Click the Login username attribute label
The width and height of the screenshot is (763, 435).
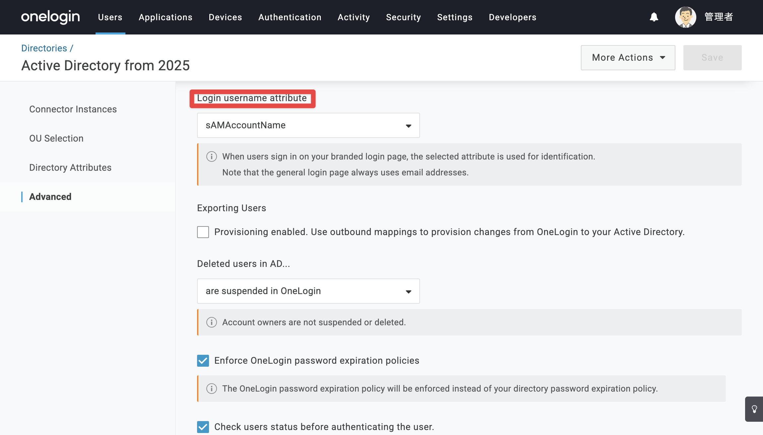pyautogui.click(x=252, y=98)
